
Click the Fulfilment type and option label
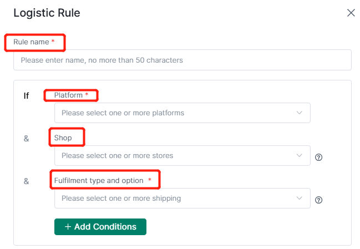99,181
